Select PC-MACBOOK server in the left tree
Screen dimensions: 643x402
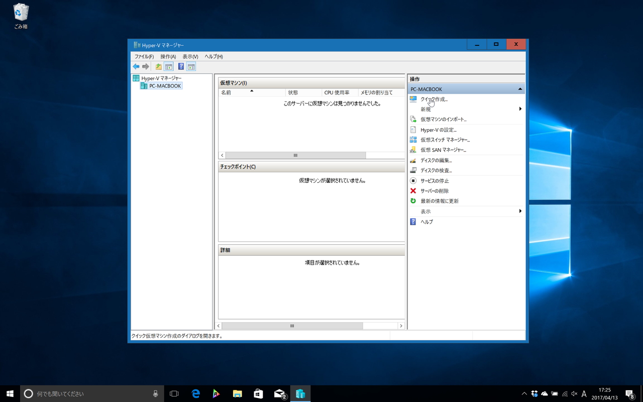pyautogui.click(x=165, y=86)
